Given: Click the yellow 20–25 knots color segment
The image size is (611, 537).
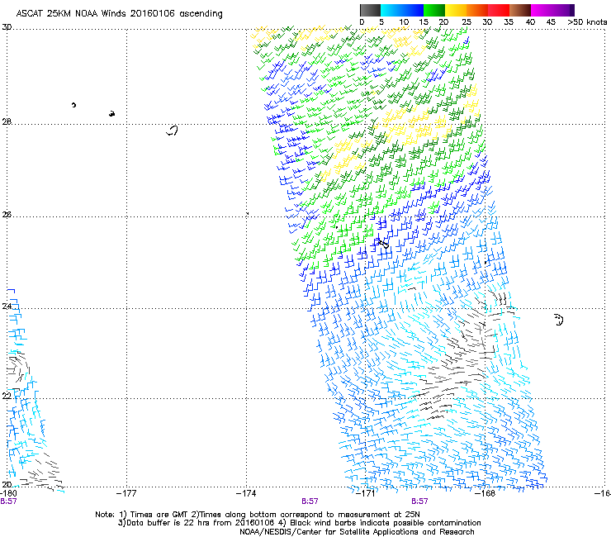Looking at the screenshot, I should (x=456, y=10).
